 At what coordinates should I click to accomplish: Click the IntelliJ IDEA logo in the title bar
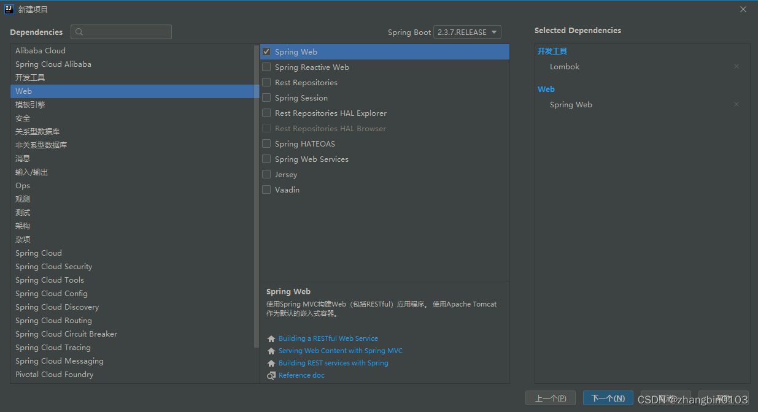click(9, 9)
